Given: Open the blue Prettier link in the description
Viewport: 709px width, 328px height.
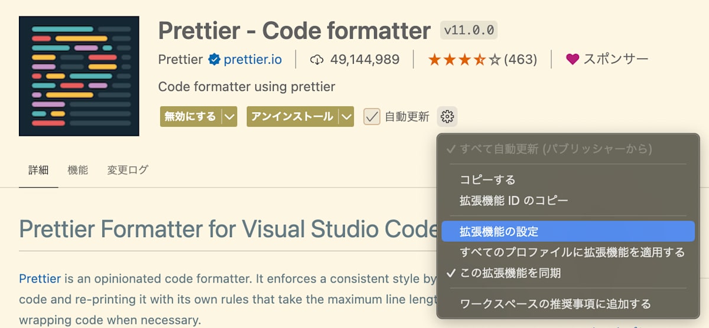Looking at the screenshot, I should [40, 278].
